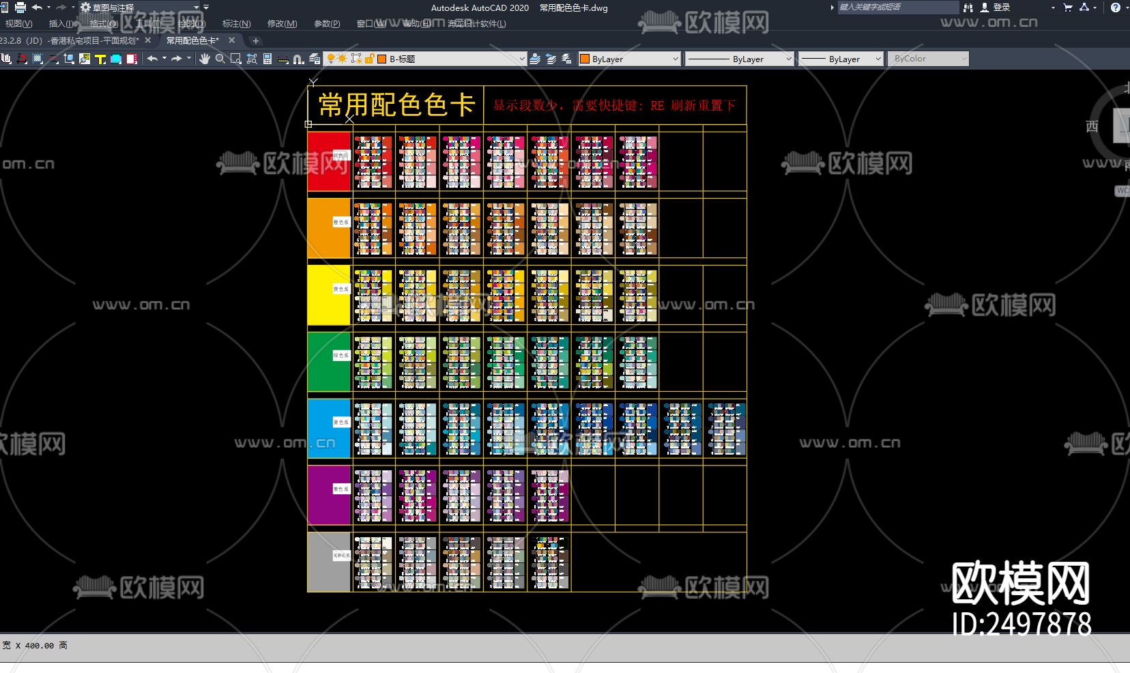Toggle layer freeze with the sun icon
Screen dimensions: 1130x673
(343, 59)
